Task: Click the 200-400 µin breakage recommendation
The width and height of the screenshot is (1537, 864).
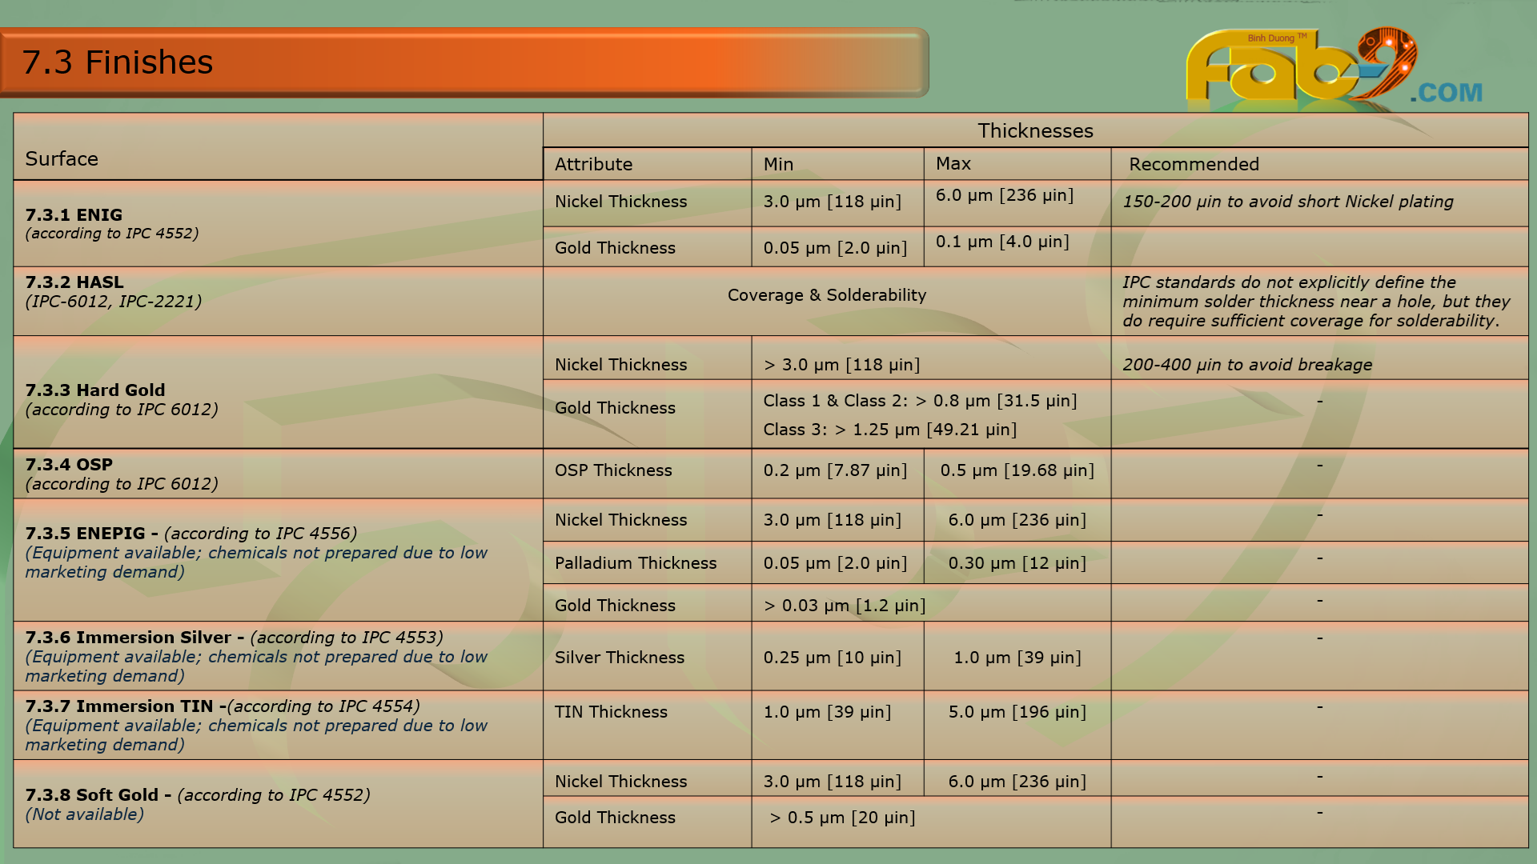Action: [1246, 365]
